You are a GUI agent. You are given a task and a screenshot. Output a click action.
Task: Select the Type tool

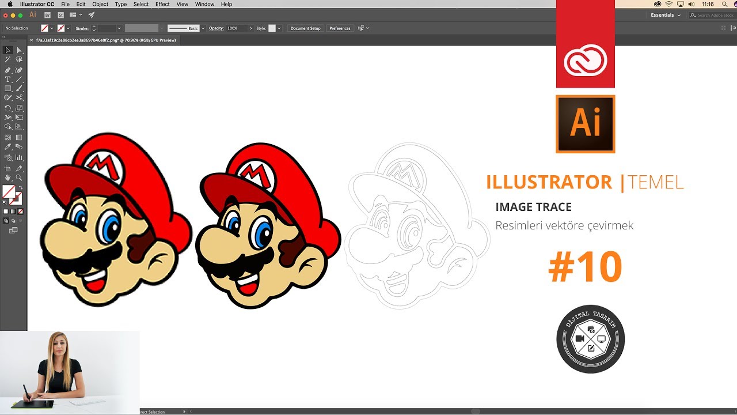coord(7,79)
